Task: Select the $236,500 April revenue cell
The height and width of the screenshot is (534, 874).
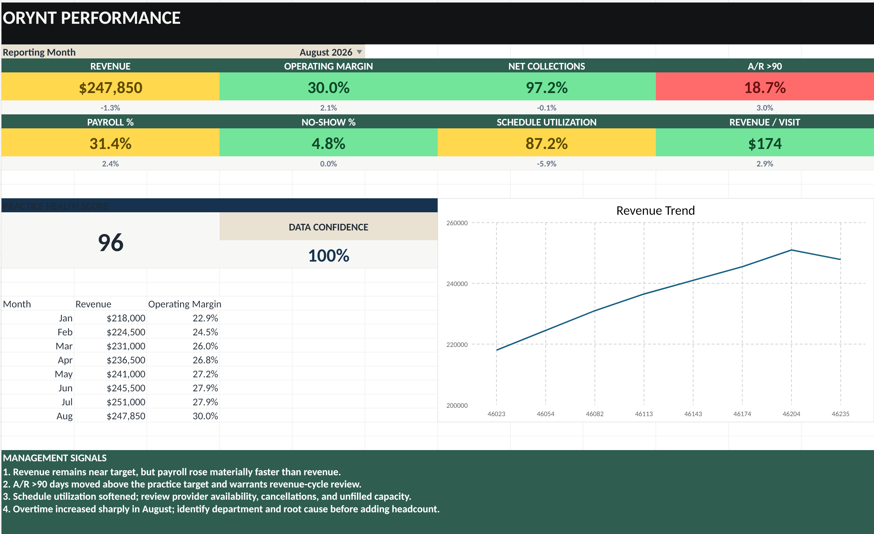Action: click(110, 360)
